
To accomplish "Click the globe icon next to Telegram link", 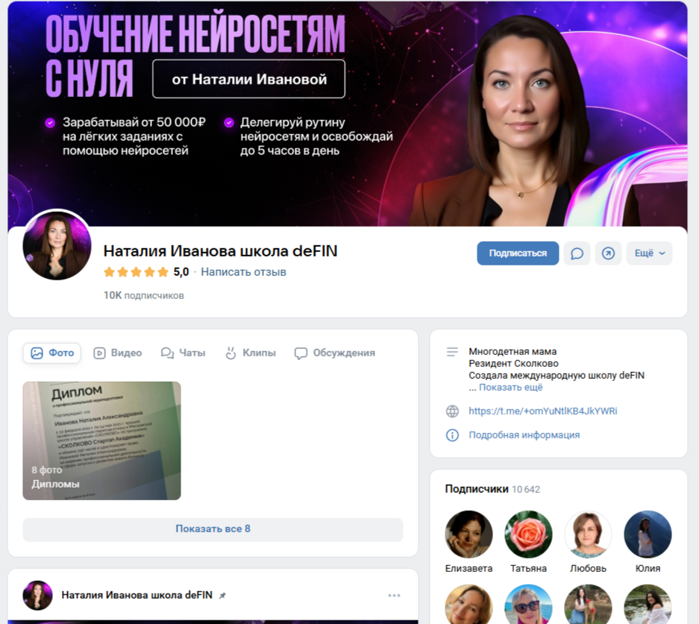I will [x=452, y=412].
